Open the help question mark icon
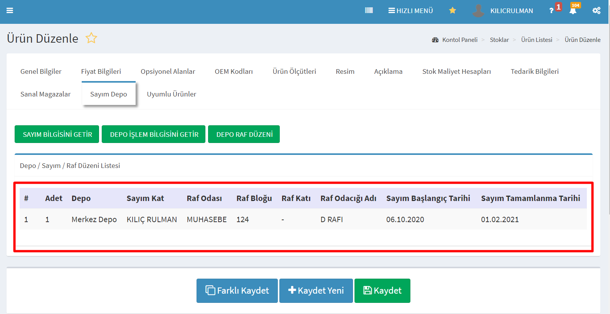Screen dimensions: 610x314 click(x=551, y=11)
